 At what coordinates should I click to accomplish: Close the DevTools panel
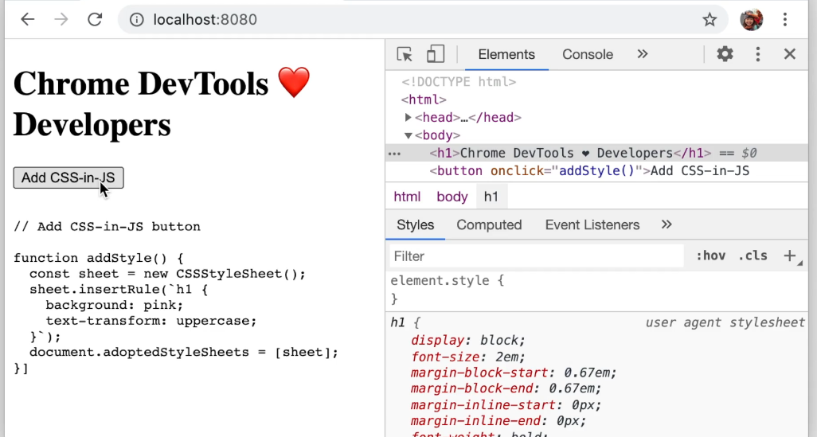pos(790,54)
